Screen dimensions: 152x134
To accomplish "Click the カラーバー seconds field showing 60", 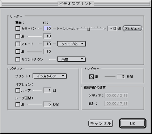I will (47, 28).
